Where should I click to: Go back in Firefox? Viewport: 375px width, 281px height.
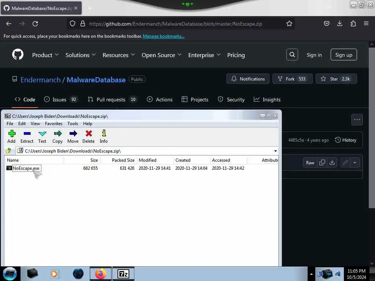tap(9, 24)
